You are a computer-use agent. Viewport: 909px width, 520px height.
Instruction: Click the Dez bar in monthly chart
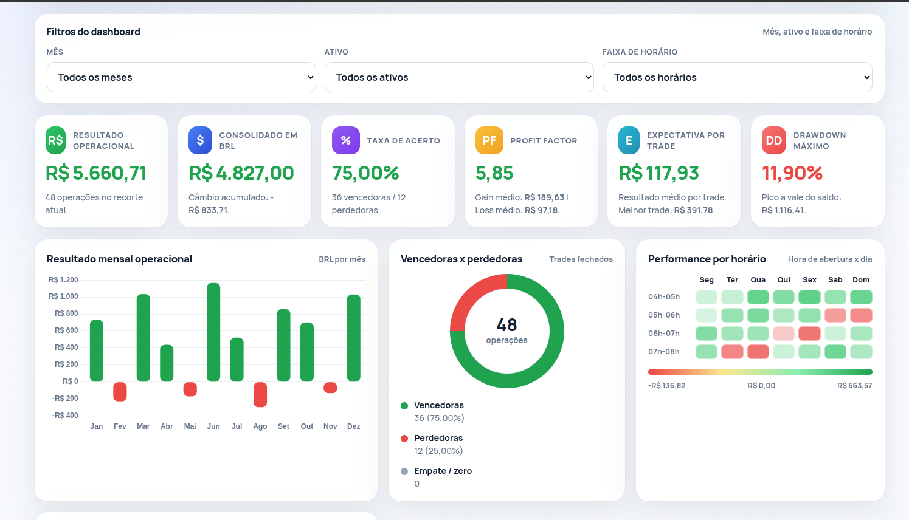pyautogui.click(x=354, y=338)
